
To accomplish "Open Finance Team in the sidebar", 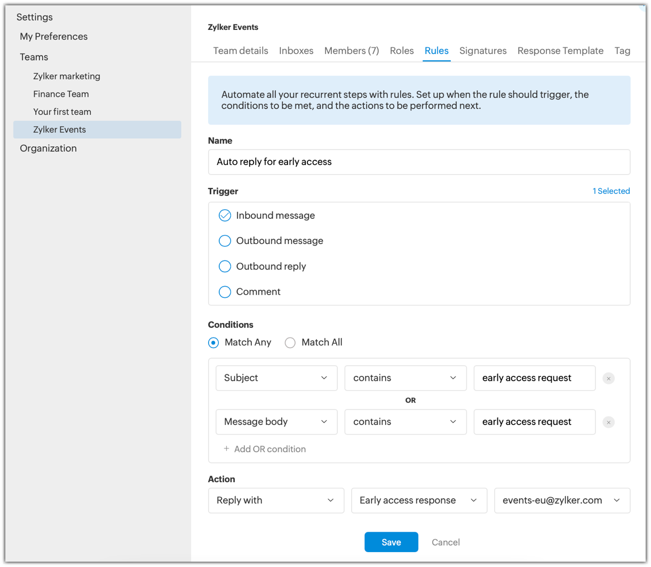I will (61, 94).
